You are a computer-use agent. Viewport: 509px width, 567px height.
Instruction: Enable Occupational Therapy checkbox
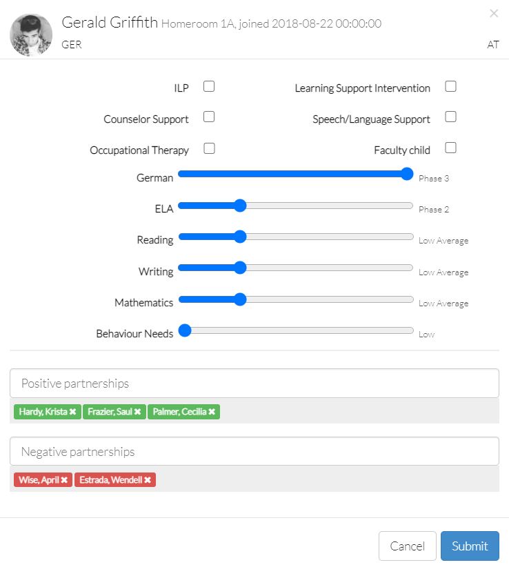(x=209, y=148)
